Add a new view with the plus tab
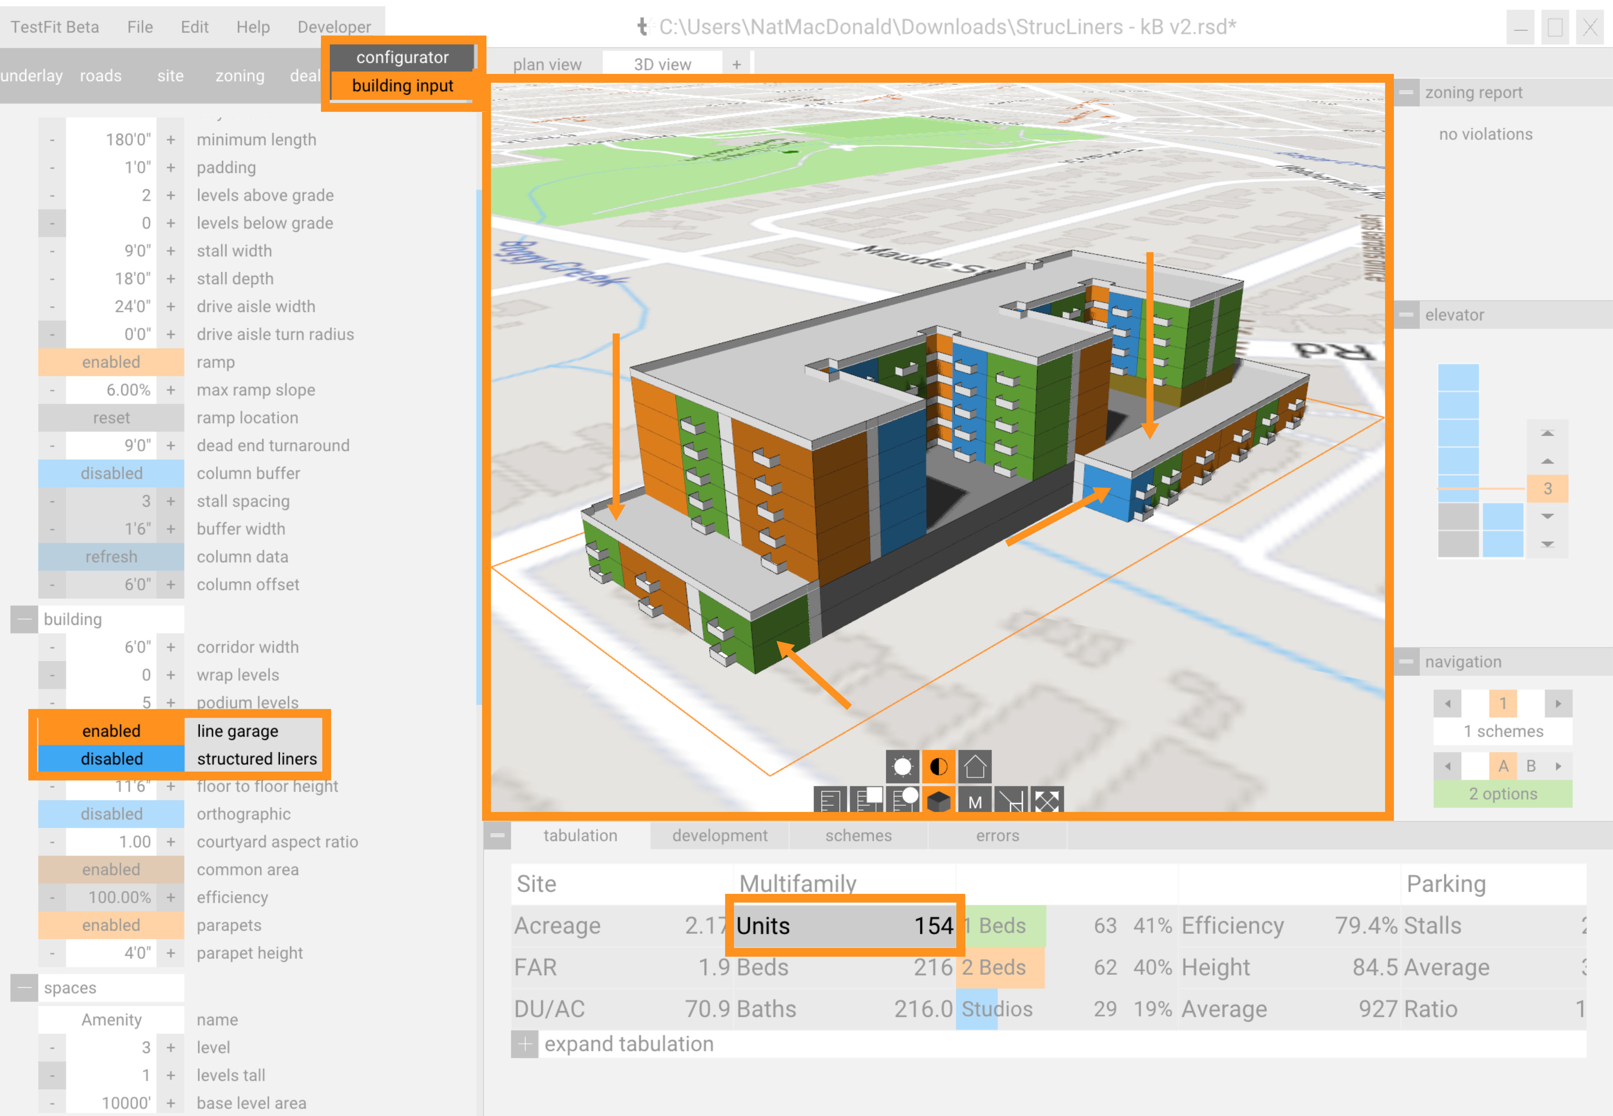 (736, 64)
